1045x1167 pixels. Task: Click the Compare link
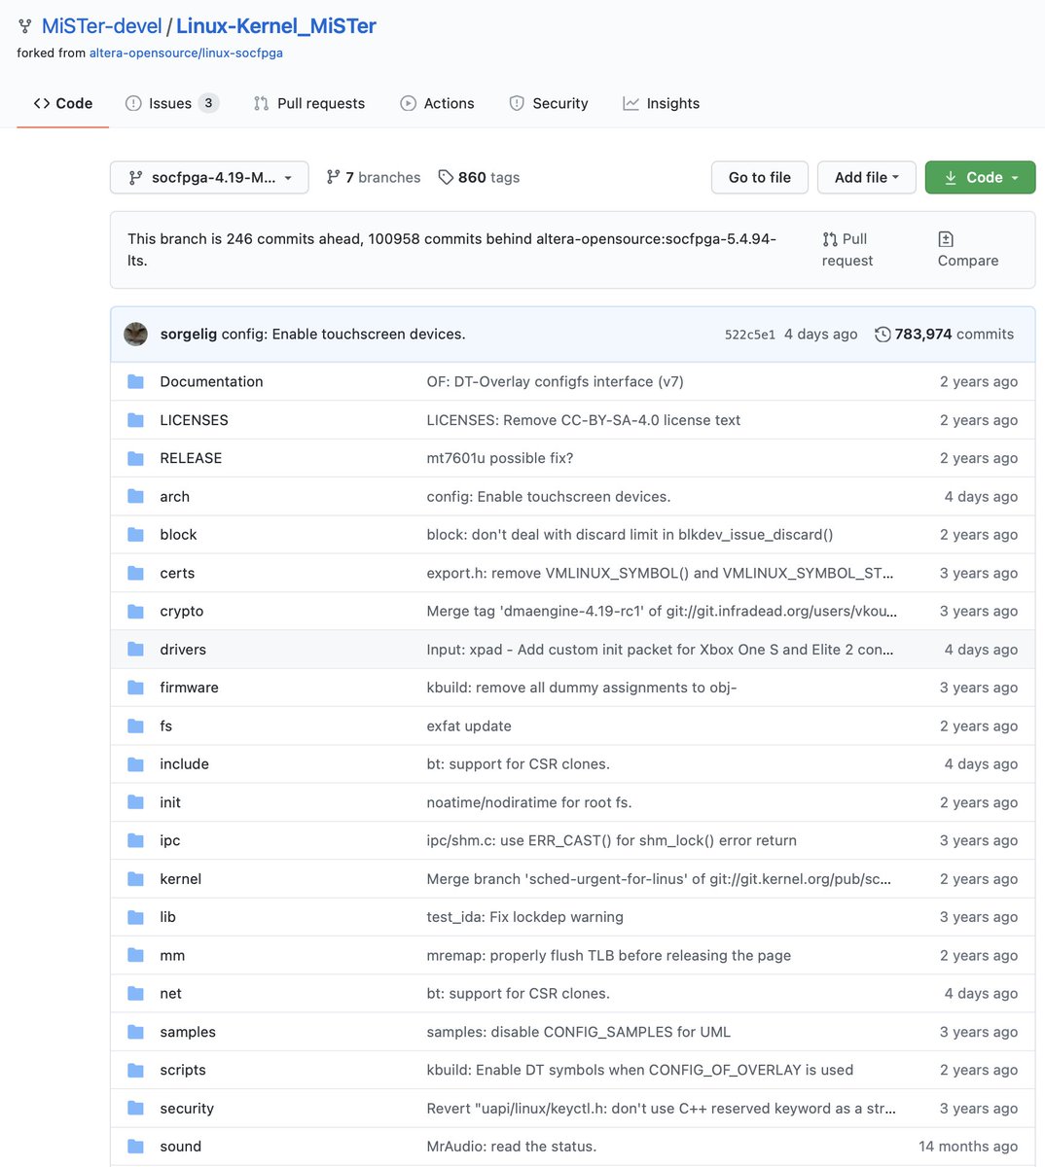[x=968, y=250]
